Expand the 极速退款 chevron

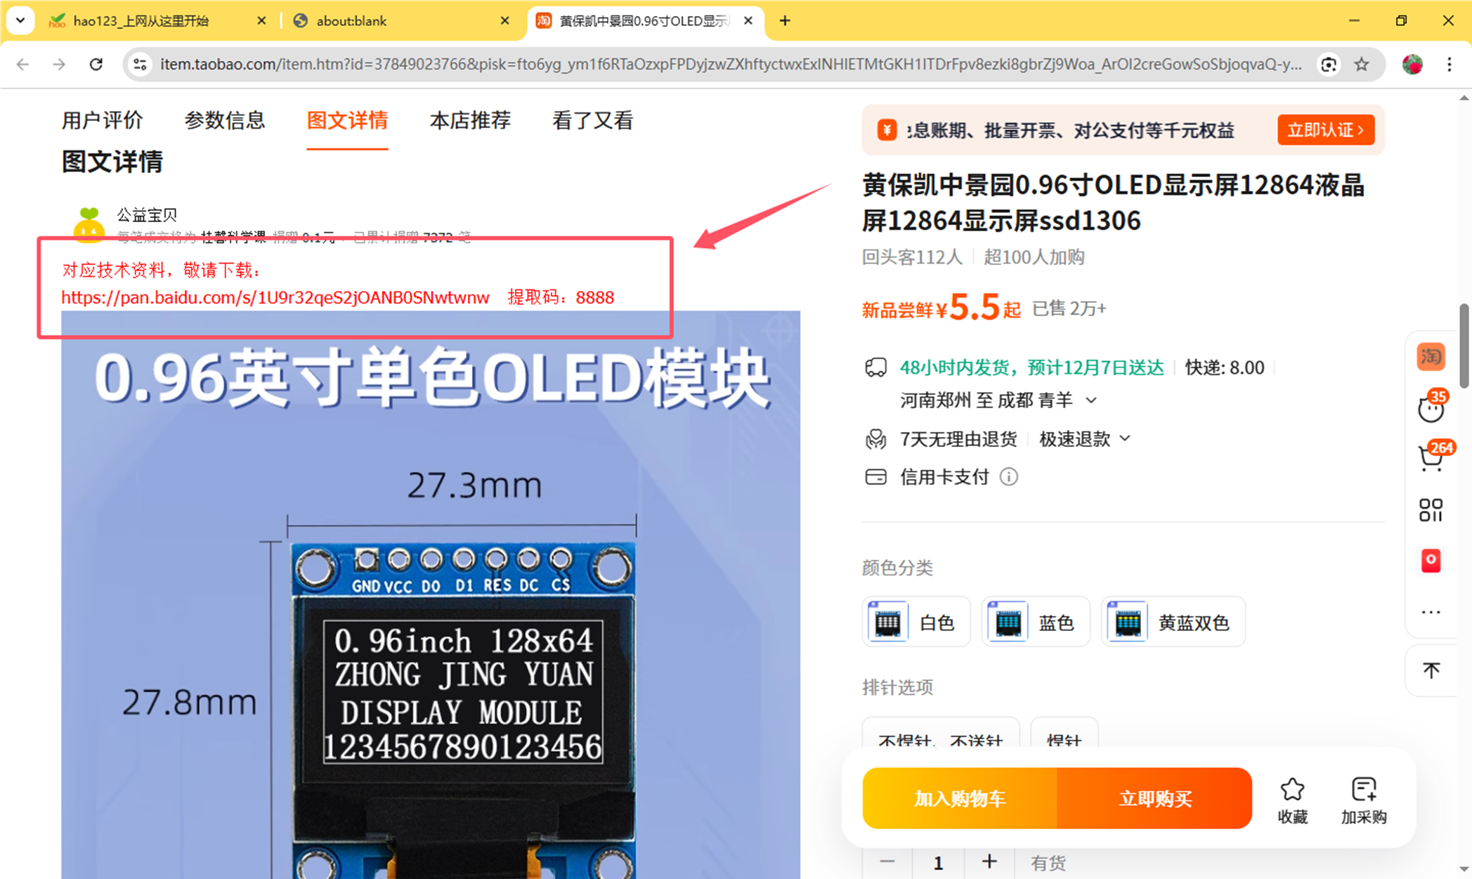click(x=1125, y=438)
